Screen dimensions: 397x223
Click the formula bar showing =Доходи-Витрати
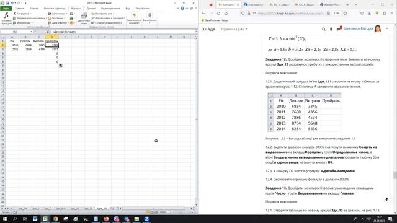point(123,32)
